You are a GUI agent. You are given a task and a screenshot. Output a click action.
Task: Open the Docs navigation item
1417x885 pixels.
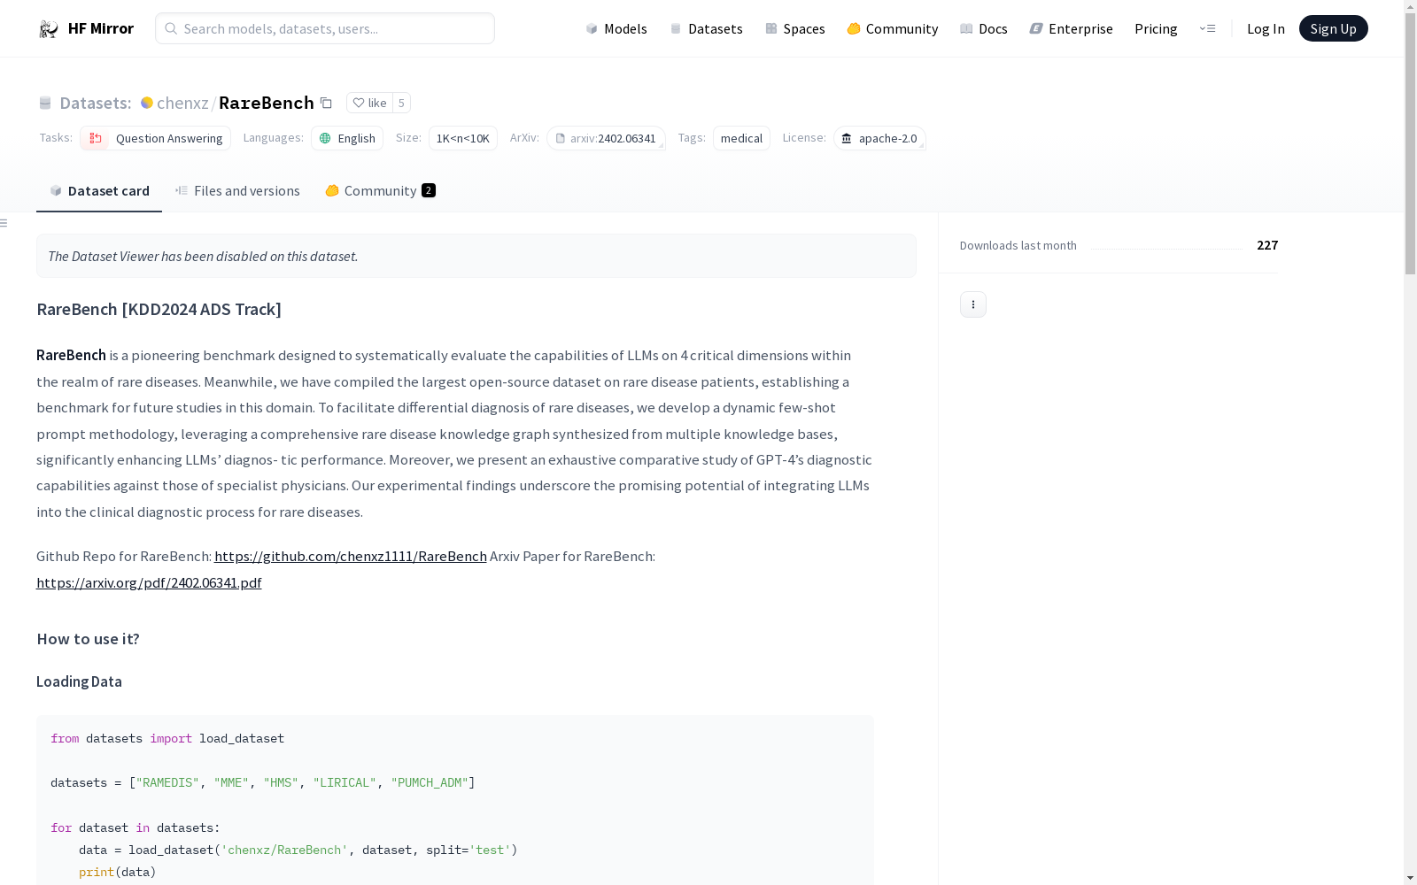click(x=984, y=28)
